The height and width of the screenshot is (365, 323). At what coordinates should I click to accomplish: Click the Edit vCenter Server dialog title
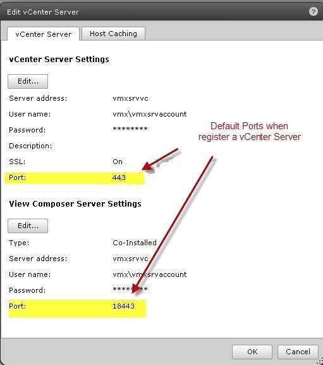43,12
